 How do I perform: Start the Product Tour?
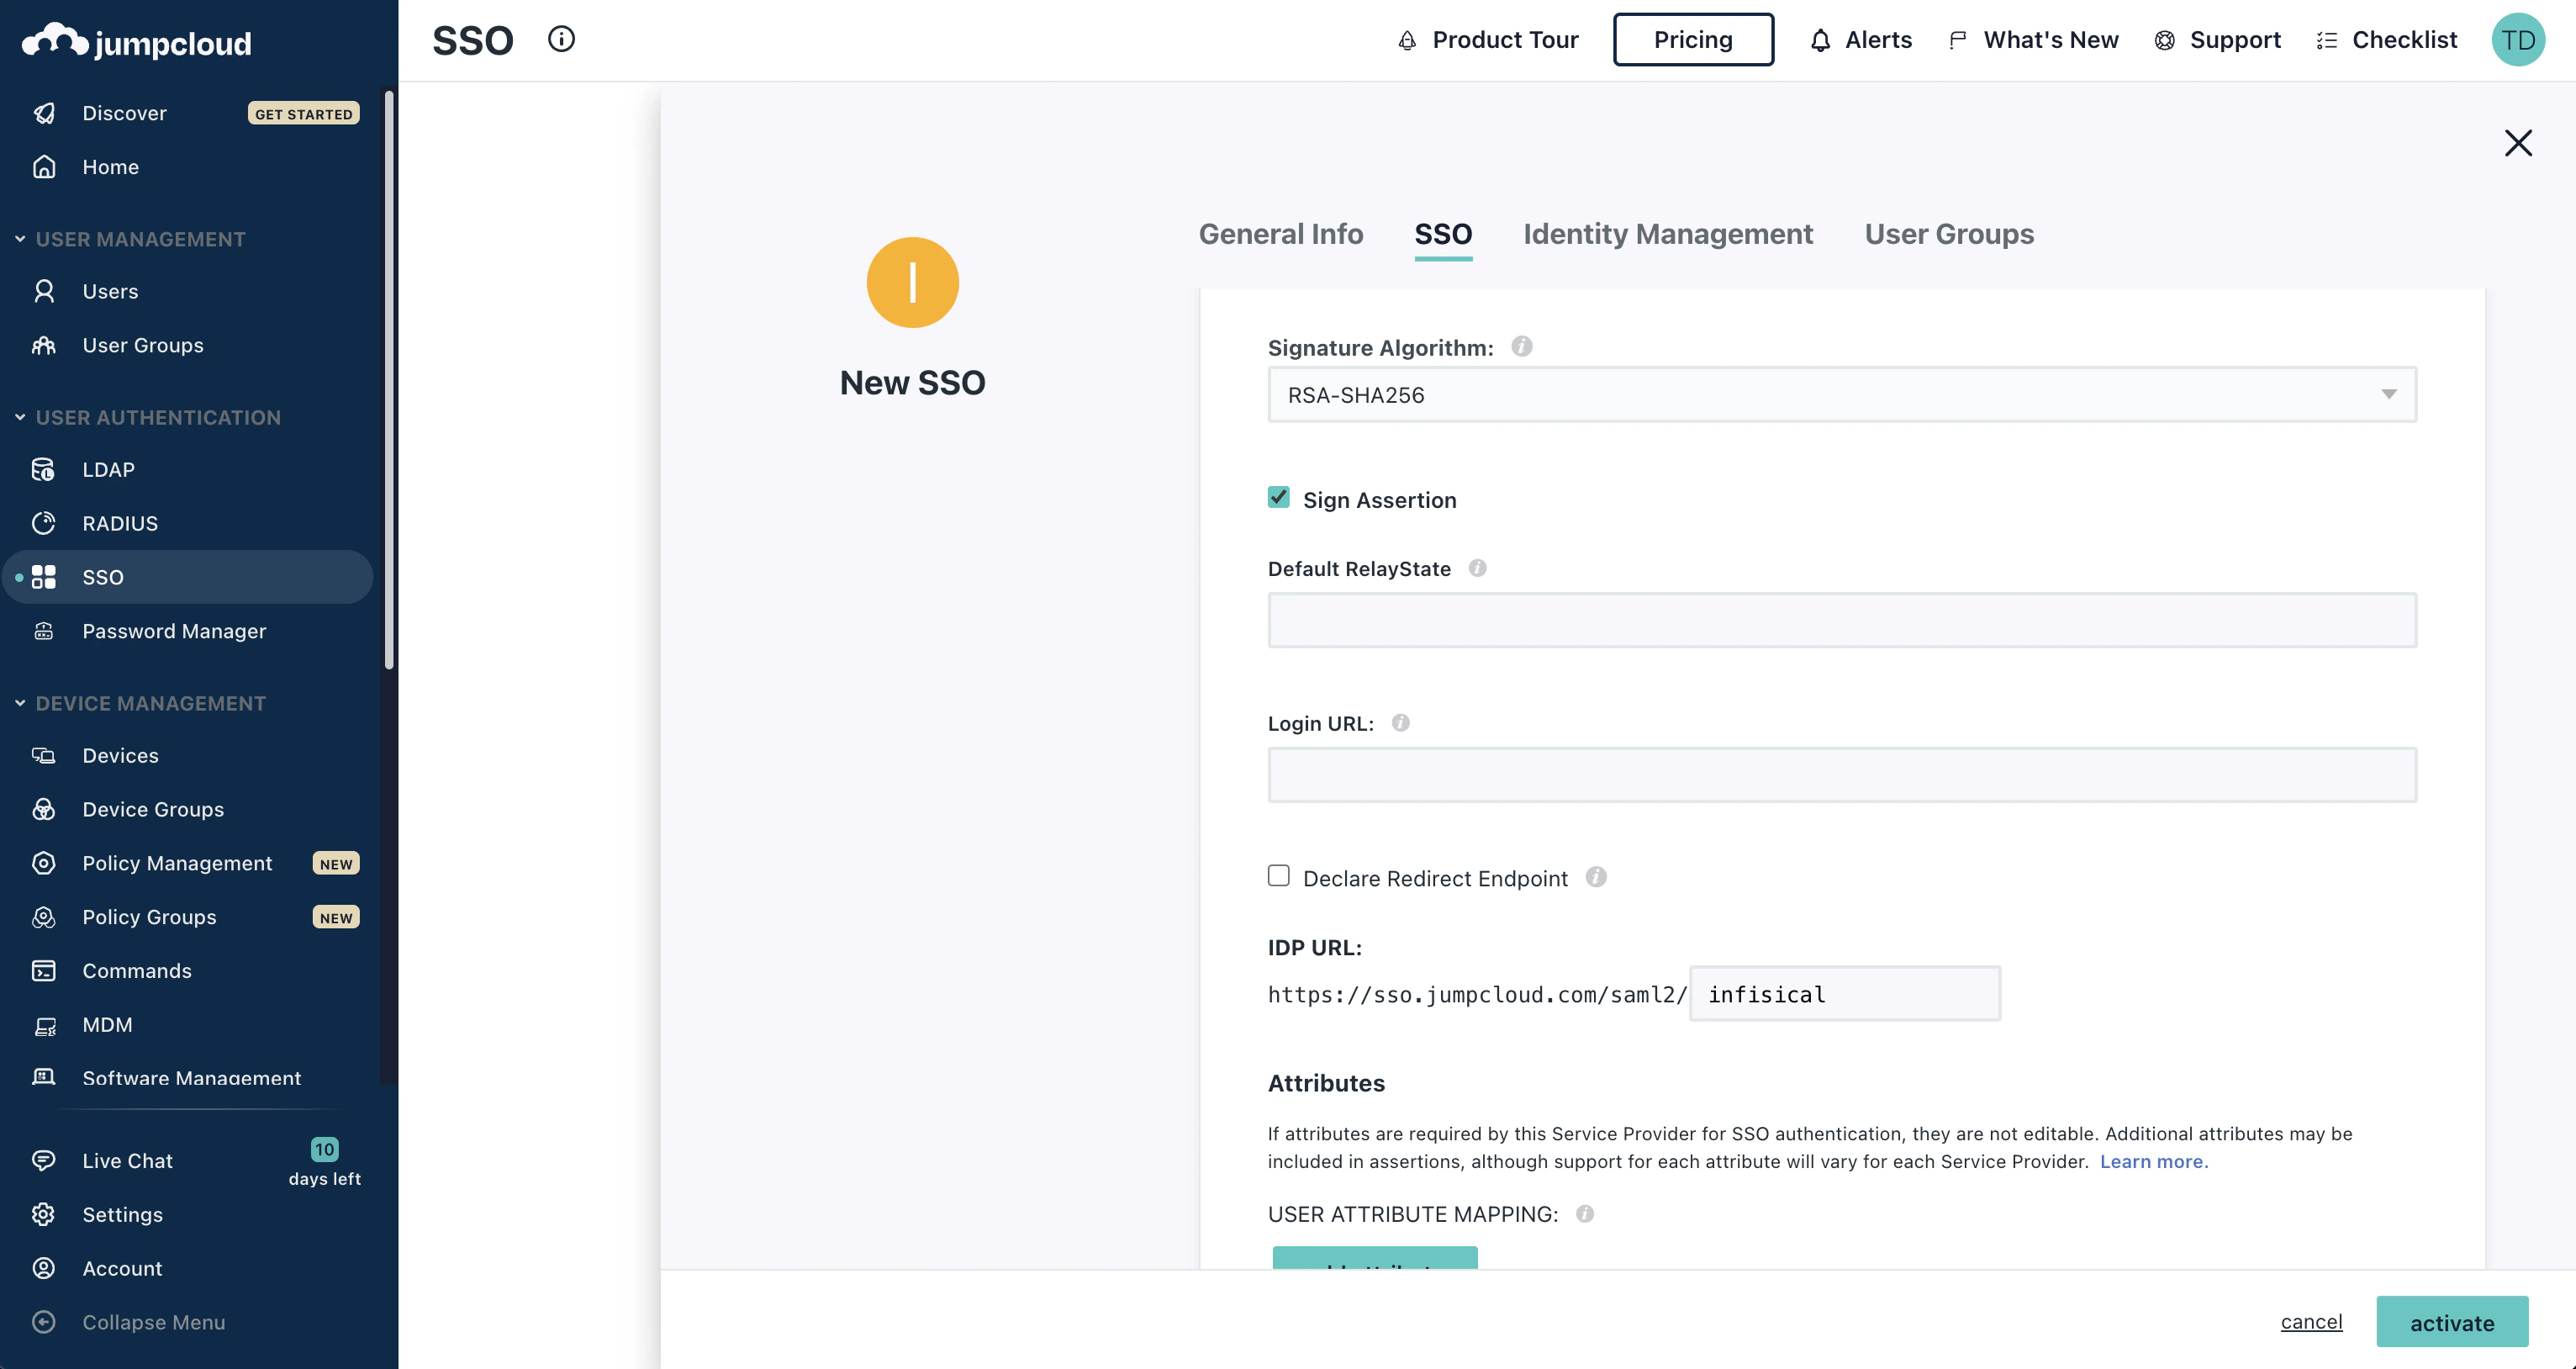click(1487, 40)
